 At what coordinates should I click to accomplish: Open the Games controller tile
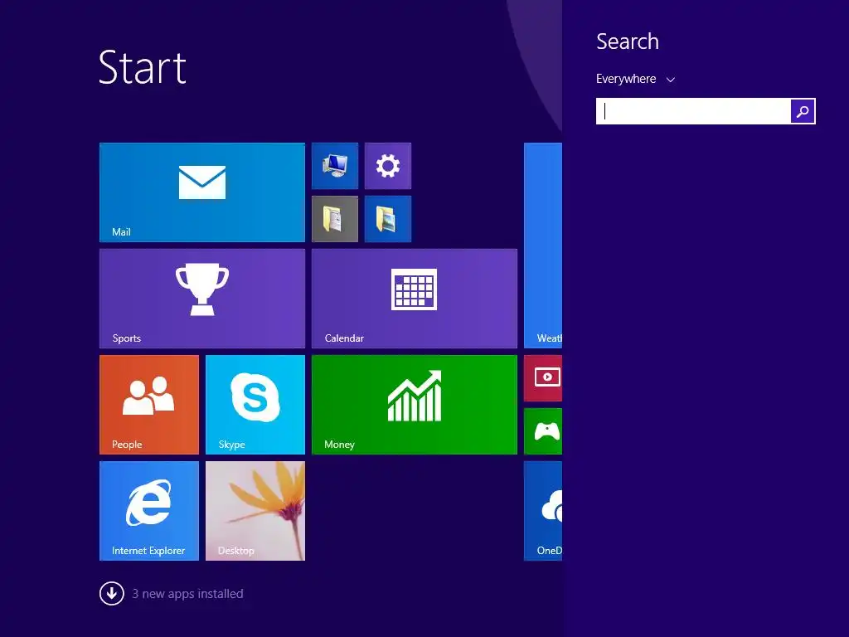(543, 431)
